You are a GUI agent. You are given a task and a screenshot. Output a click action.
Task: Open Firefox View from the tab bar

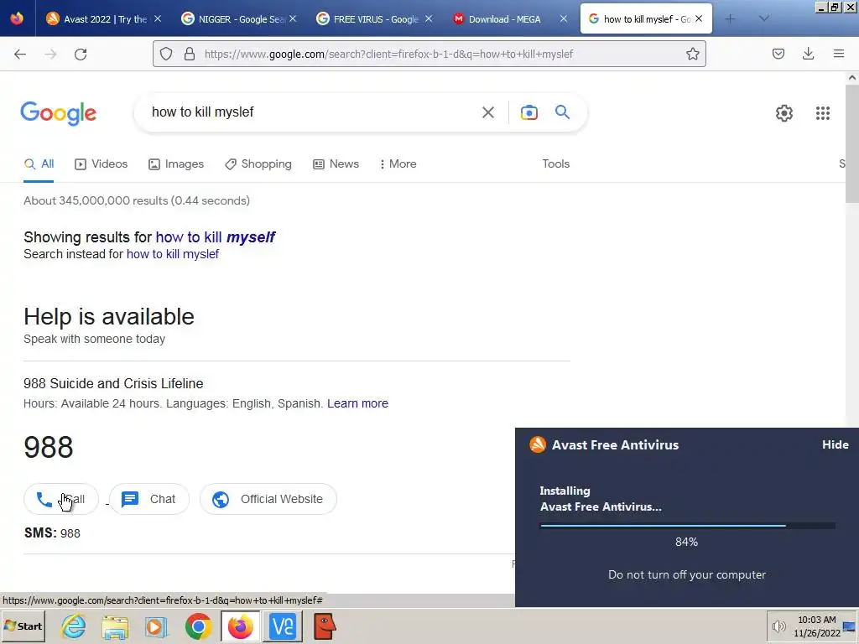[x=17, y=18]
